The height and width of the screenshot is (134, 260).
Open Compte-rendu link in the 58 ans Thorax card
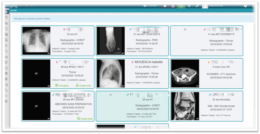[83, 85]
